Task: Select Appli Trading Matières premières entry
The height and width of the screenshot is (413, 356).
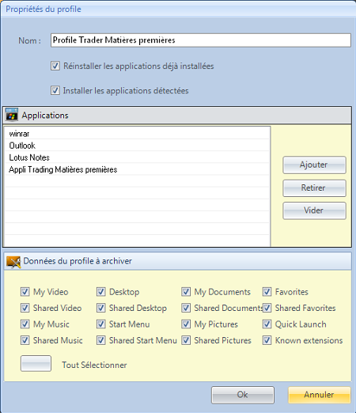Action: tap(137, 169)
